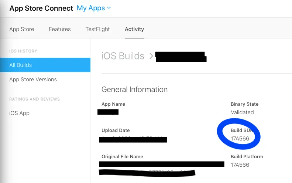The width and height of the screenshot is (292, 183).
Task: Click the Binary State label
Action: tap(244, 104)
